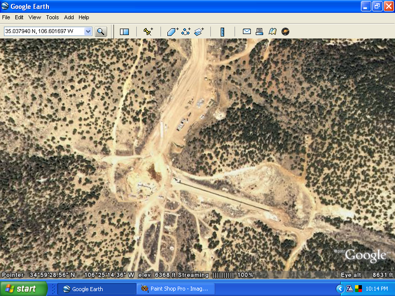The width and height of the screenshot is (395, 296).
Task: Switch to Paint Shop Pro taskbar button
Action: (176, 289)
